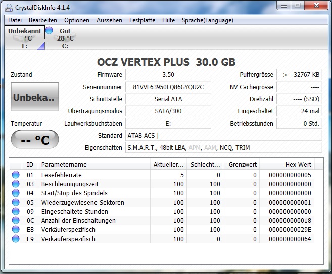Click status orb for Beschleunigungszeit row

pyautogui.click(x=16, y=184)
